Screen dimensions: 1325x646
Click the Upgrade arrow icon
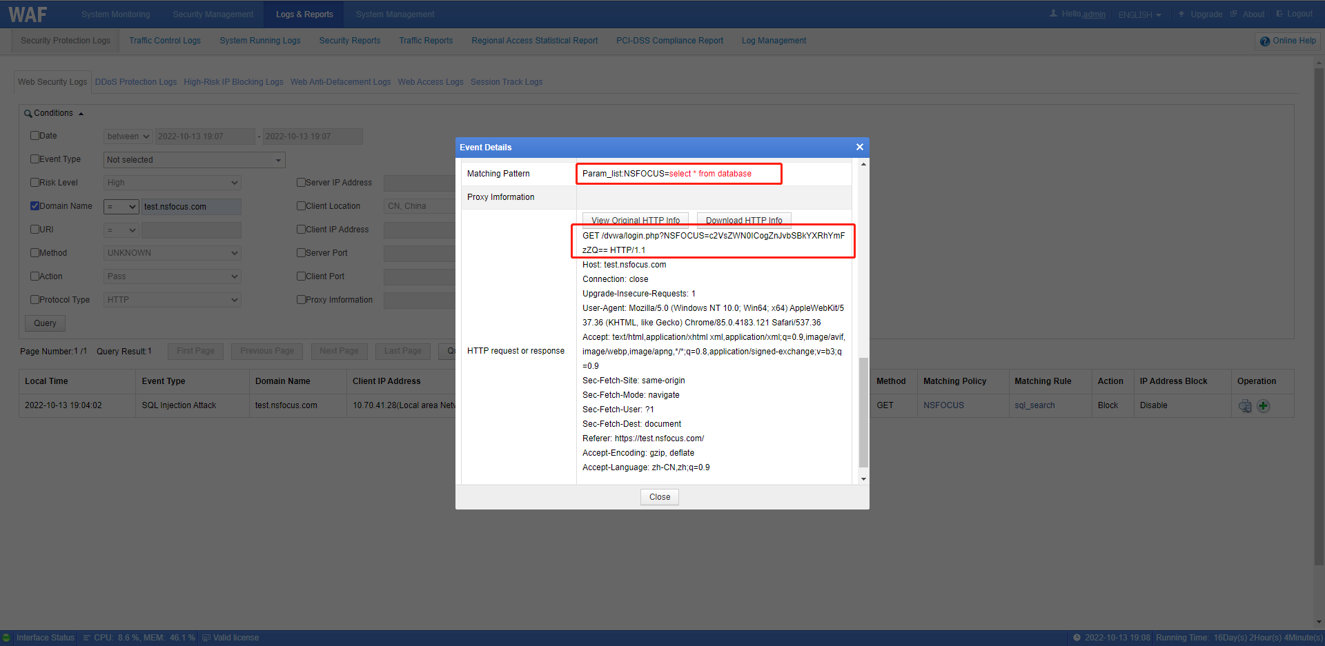pyautogui.click(x=1181, y=14)
